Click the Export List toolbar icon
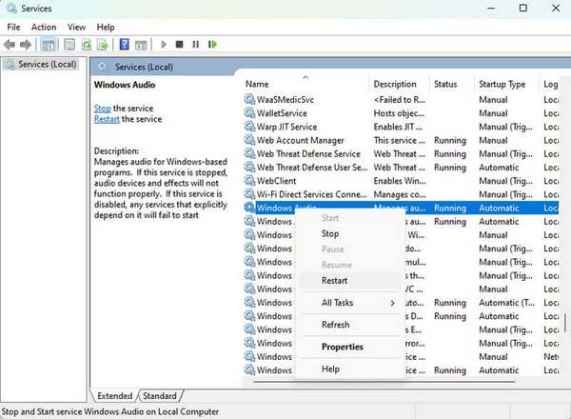Image resolution: width=571 pixels, height=419 pixels. point(103,45)
